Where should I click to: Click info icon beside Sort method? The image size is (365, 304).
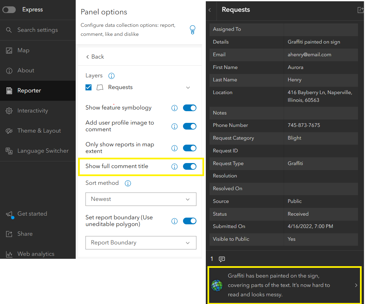pos(128,183)
